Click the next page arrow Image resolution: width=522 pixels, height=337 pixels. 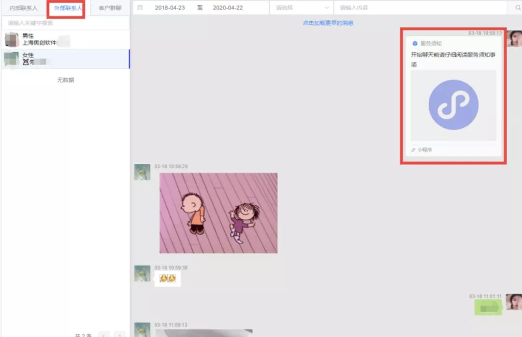tap(120, 334)
